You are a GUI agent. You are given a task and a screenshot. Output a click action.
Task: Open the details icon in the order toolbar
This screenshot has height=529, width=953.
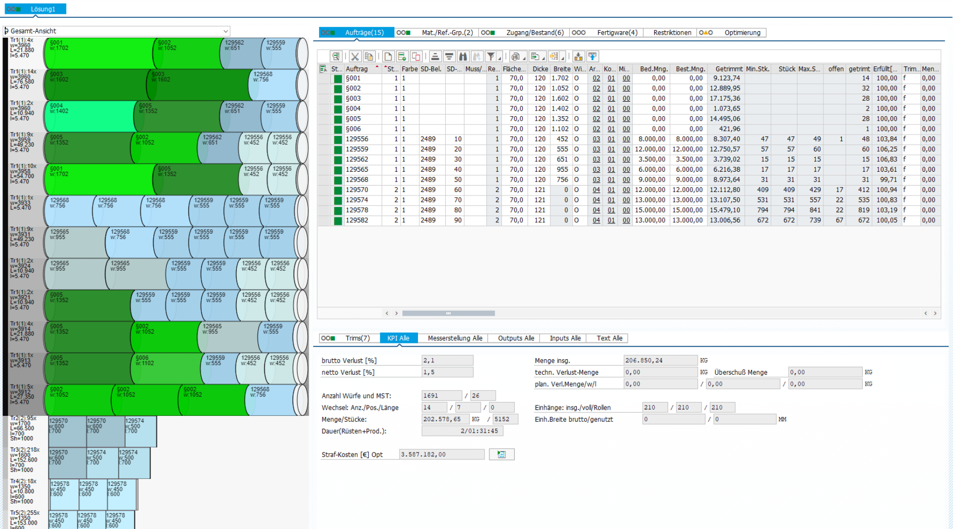336,57
